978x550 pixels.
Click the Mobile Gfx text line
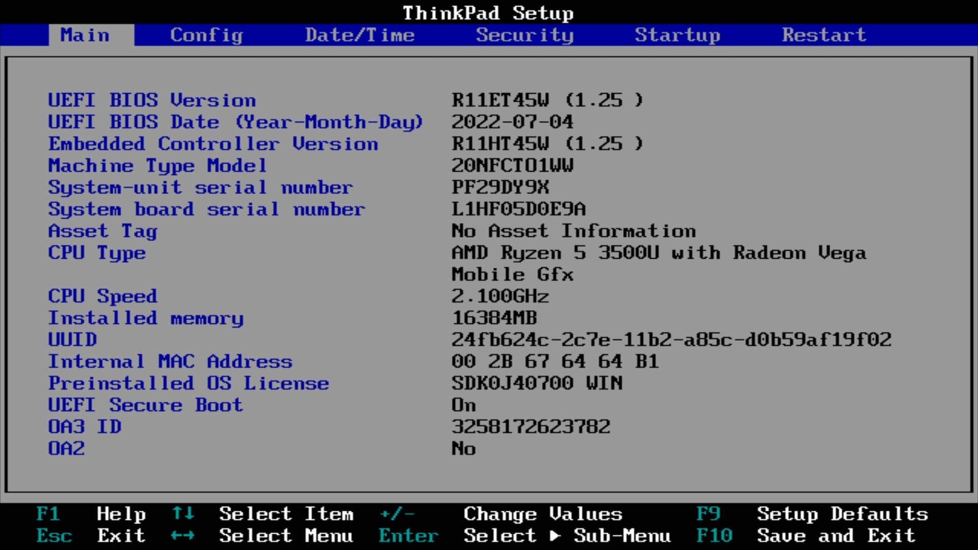[512, 274]
